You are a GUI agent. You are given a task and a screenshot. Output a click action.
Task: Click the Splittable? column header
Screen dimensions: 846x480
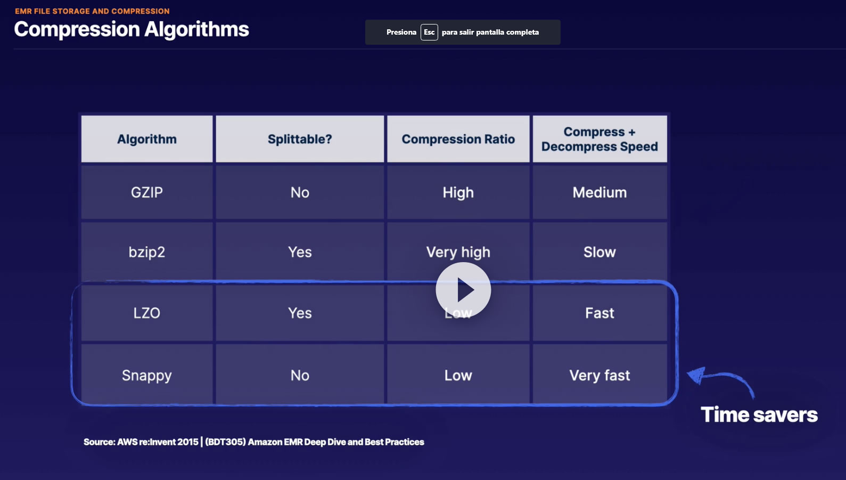click(300, 139)
